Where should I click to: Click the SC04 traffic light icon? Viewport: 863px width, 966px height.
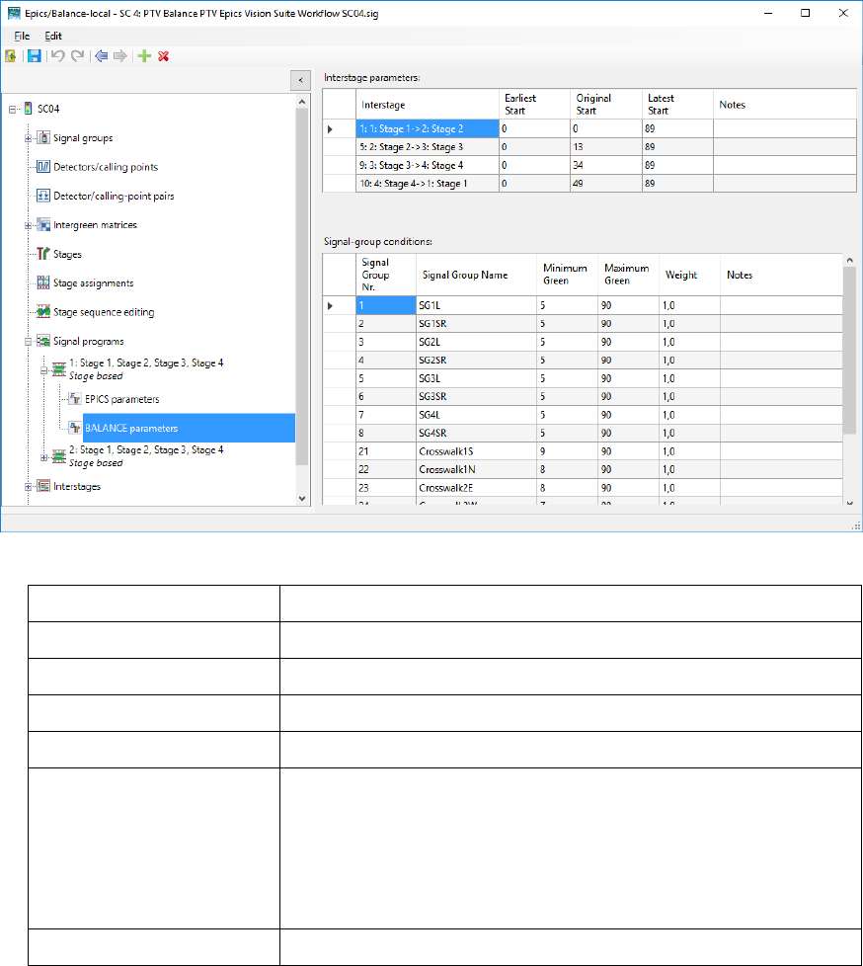pyautogui.click(x=29, y=109)
